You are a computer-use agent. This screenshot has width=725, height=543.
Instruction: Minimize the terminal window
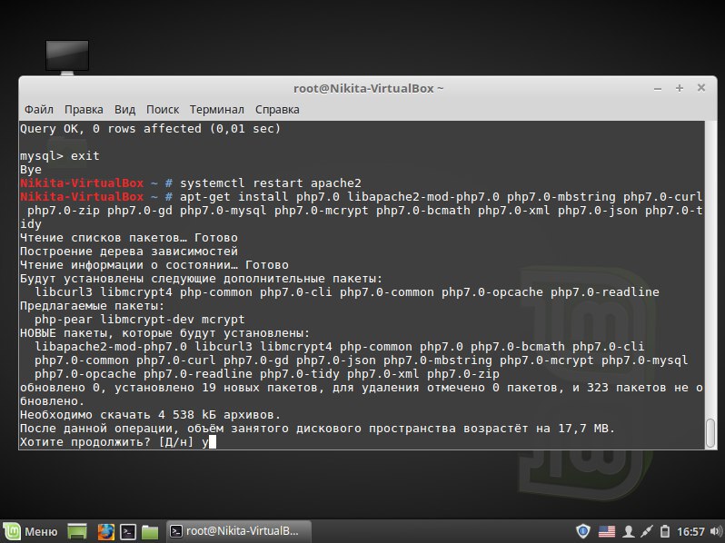pos(658,88)
